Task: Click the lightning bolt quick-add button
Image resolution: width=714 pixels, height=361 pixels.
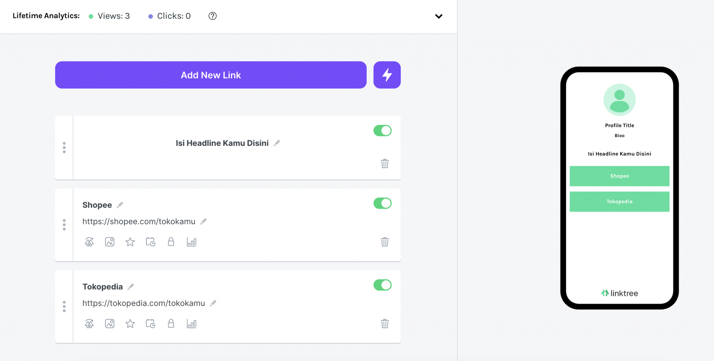Action: coord(387,75)
